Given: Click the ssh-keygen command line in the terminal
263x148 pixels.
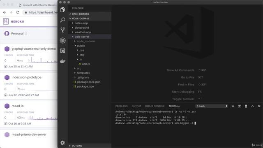Looking at the screenshot, I should (x=155, y=123).
